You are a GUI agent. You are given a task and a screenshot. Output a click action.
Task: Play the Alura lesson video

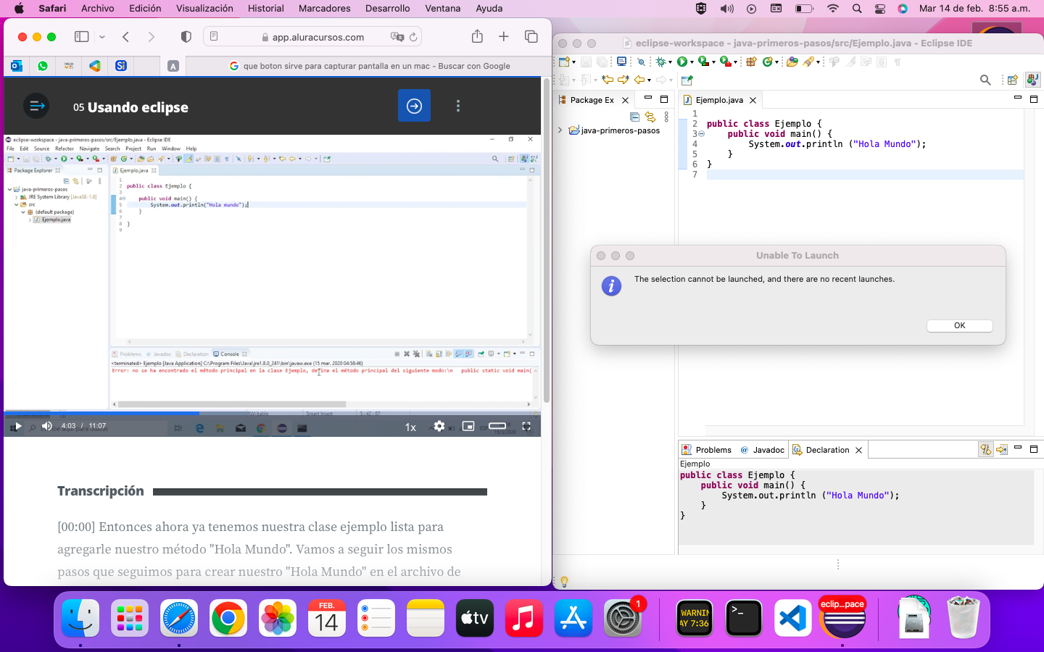(17, 426)
